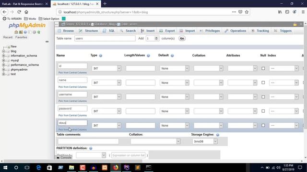This screenshot has width=307, height=172.
Task: Open Type dropdown for username column
Action: 106,97
